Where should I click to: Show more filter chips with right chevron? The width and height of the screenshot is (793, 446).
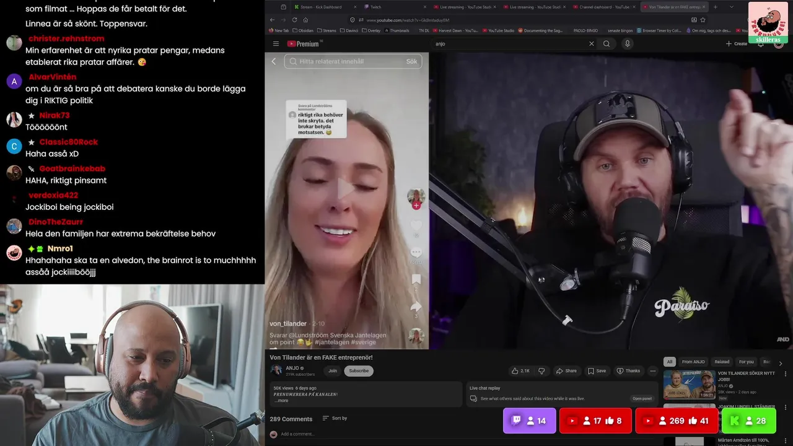(780, 364)
